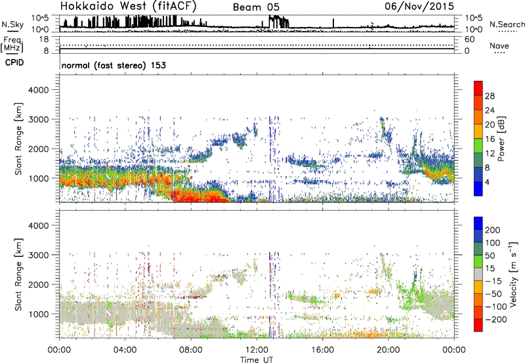The width and height of the screenshot is (525, 364).
Task: Click the title 'Hokkaido West (fitACF)'
Action: (128, 6)
